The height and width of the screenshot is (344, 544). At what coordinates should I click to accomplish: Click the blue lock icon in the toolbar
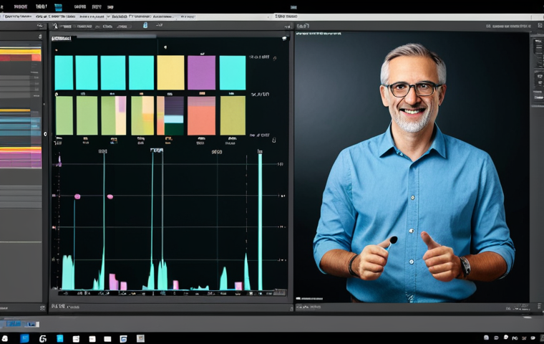click(x=145, y=25)
